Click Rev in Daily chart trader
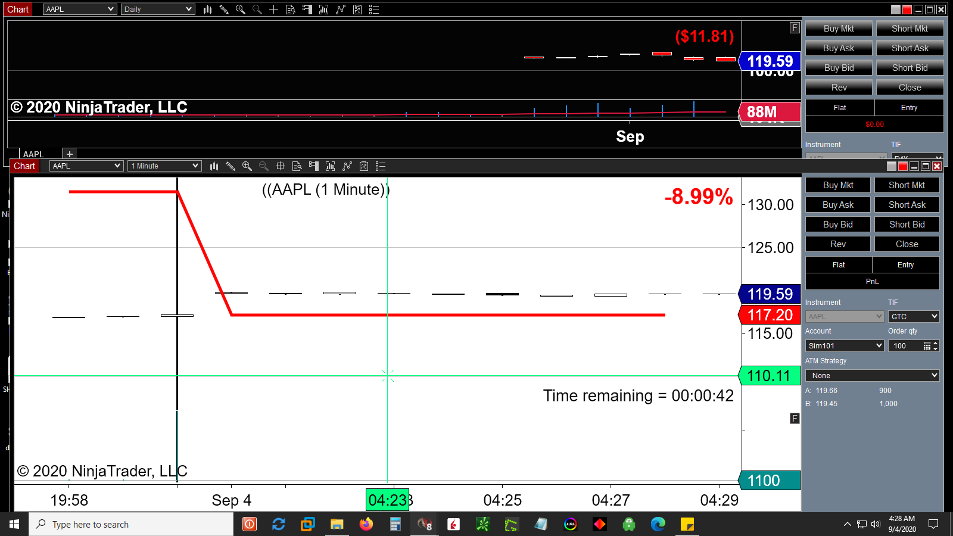Viewport: 953px width, 536px height. tap(839, 88)
